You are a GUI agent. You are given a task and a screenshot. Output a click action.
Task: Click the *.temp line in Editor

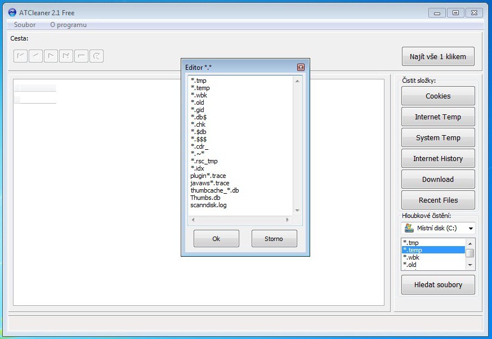[200, 88]
